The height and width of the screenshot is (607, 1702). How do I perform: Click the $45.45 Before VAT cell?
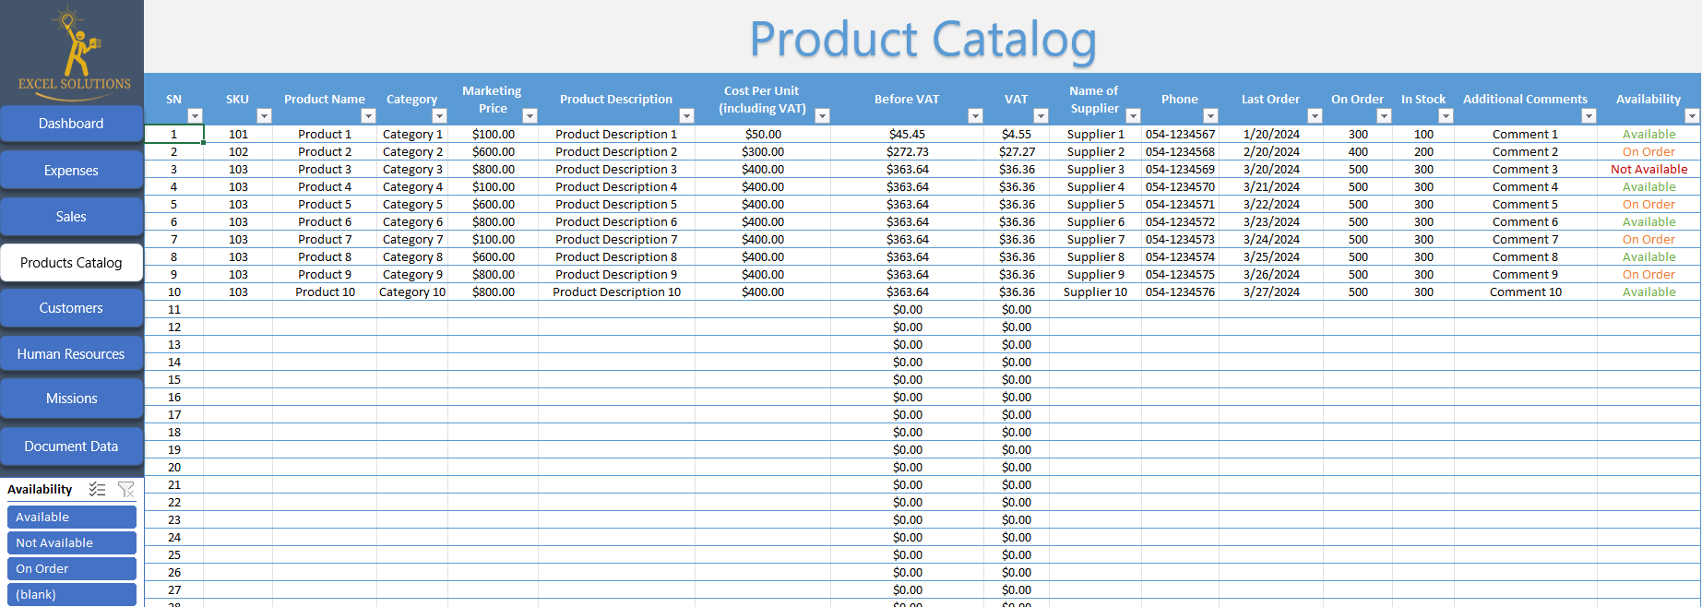click(908, 135)
